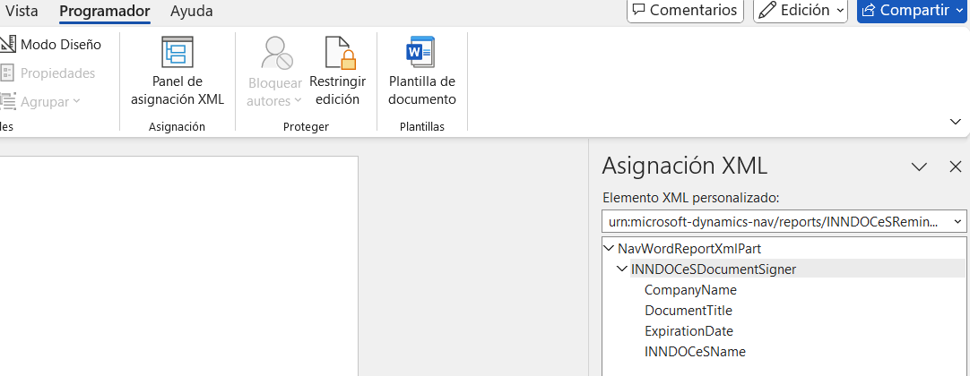Collapse the ribbon with the chevron
The height and width of the screenshot is (376, 970).
tap(955, 122)
